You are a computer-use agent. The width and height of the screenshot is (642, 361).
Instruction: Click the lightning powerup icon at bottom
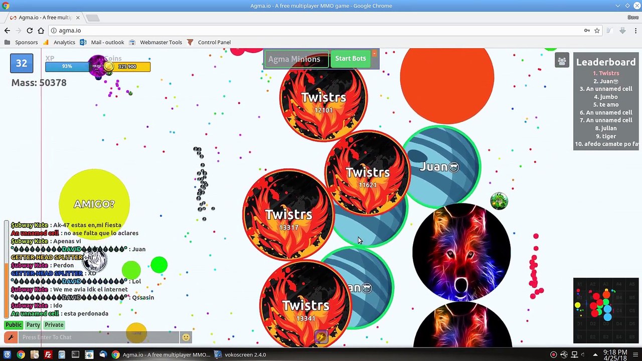click(321, 337)
